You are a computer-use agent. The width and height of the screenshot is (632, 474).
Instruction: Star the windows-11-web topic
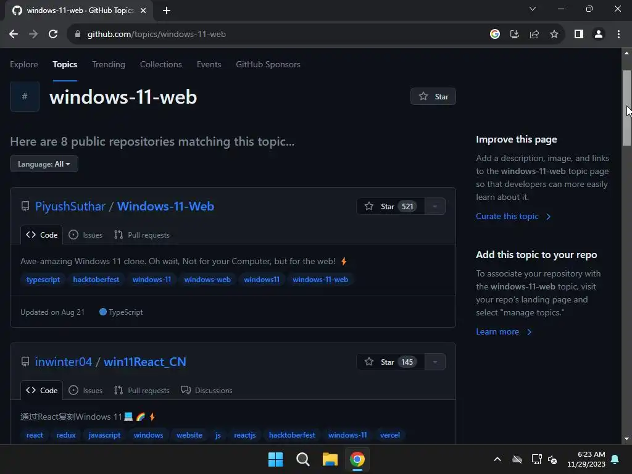coord(433,96)
